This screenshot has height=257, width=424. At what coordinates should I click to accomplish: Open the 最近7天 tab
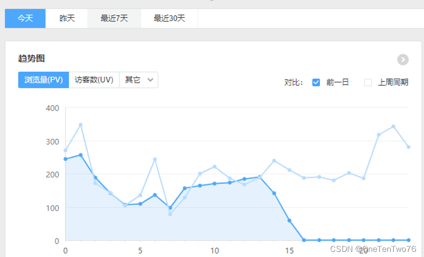(114, 18)
